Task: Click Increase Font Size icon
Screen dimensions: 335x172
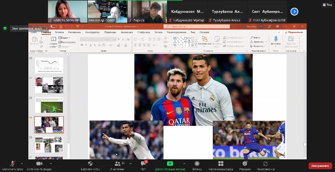Action: (119, 39)
